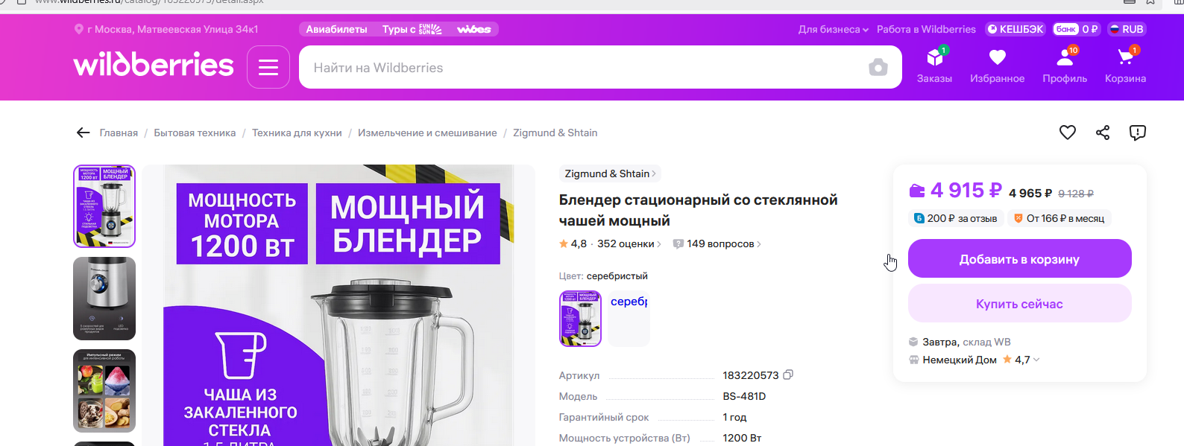This screenshot has width=1184, height=446.
Task: Open Профиль account icon
Action: pyautogui.click(x=1065, y=66)
